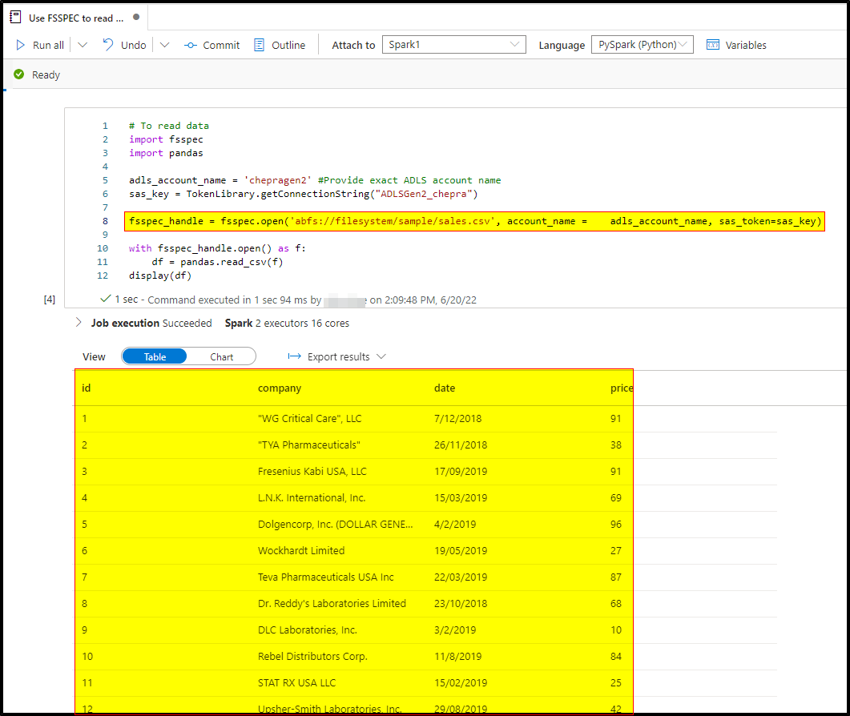Click the date 26/11/2018 cell

pos(460,445)
